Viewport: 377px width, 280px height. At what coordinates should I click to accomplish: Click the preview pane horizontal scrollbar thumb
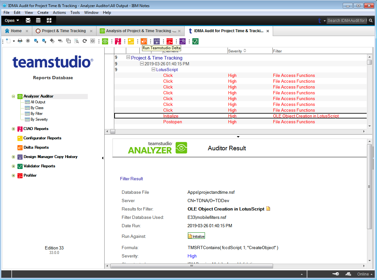[192, 266]
